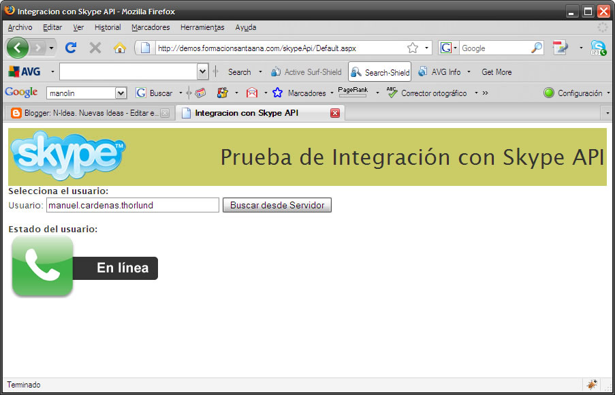Open the AVG Info panel
This screenshot has height=395, width=615.
445,72
